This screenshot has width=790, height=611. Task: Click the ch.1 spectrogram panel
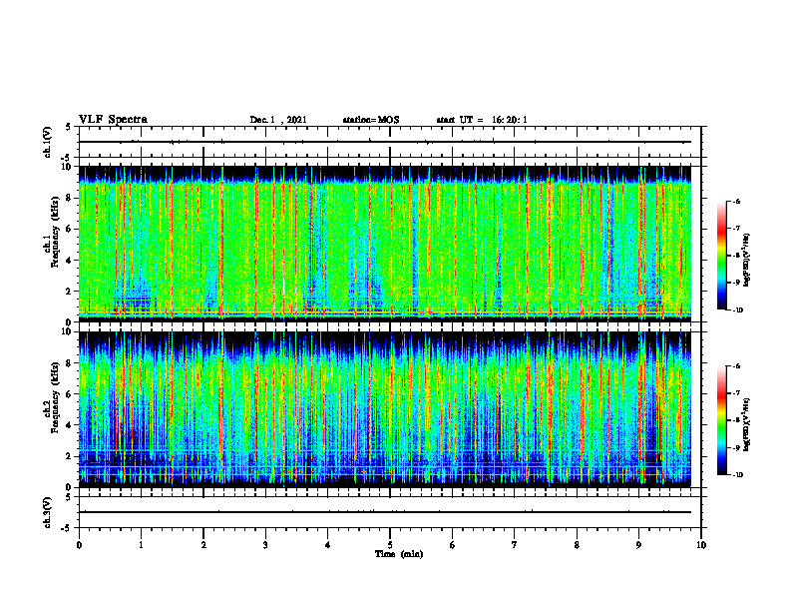(390, 244)
